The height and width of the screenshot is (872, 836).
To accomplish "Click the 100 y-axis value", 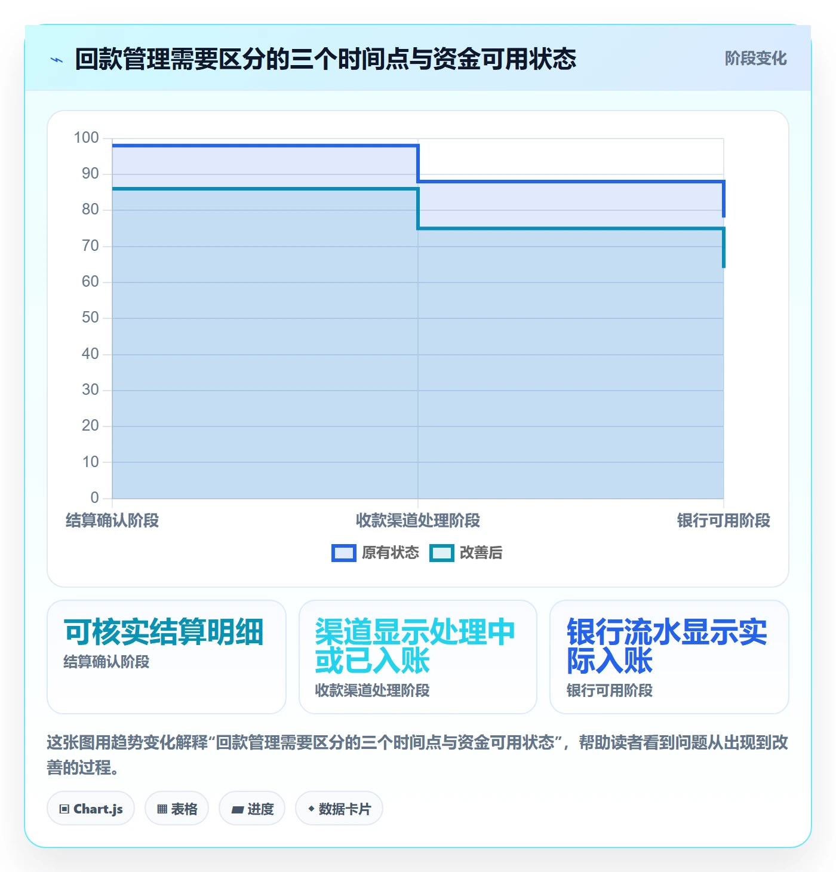I will tap(87, 138).
